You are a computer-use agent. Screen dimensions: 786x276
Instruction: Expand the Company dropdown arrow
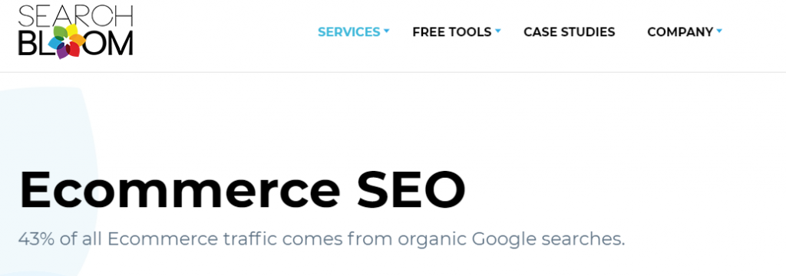[x=719, y=31]
